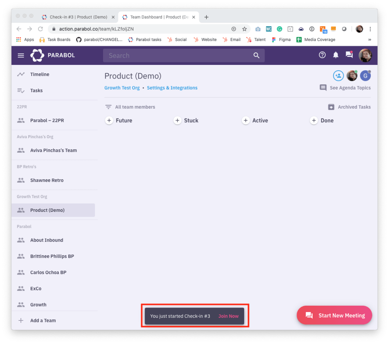Click the team members filter icon

tap(108, 107)
